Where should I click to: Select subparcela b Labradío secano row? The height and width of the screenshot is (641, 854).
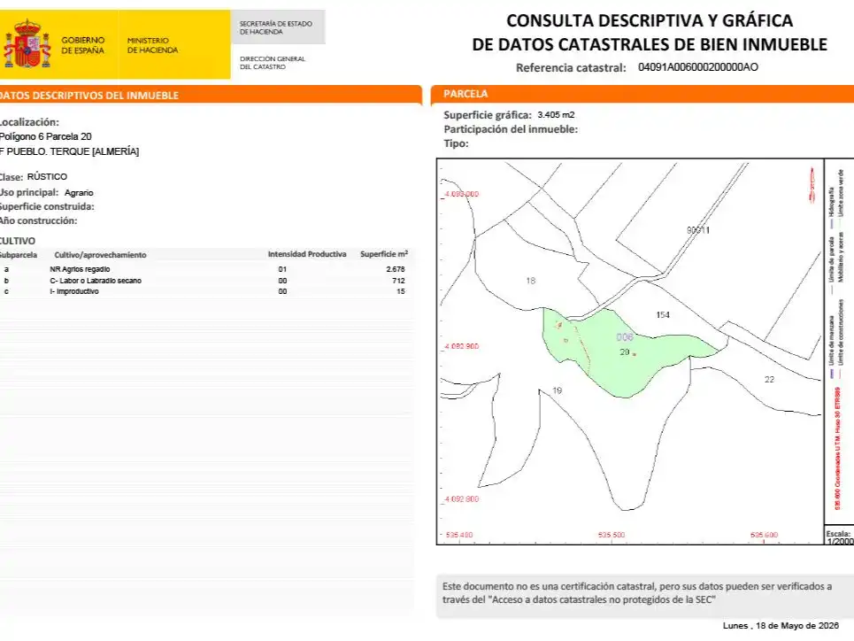click(x=204, y=281)
